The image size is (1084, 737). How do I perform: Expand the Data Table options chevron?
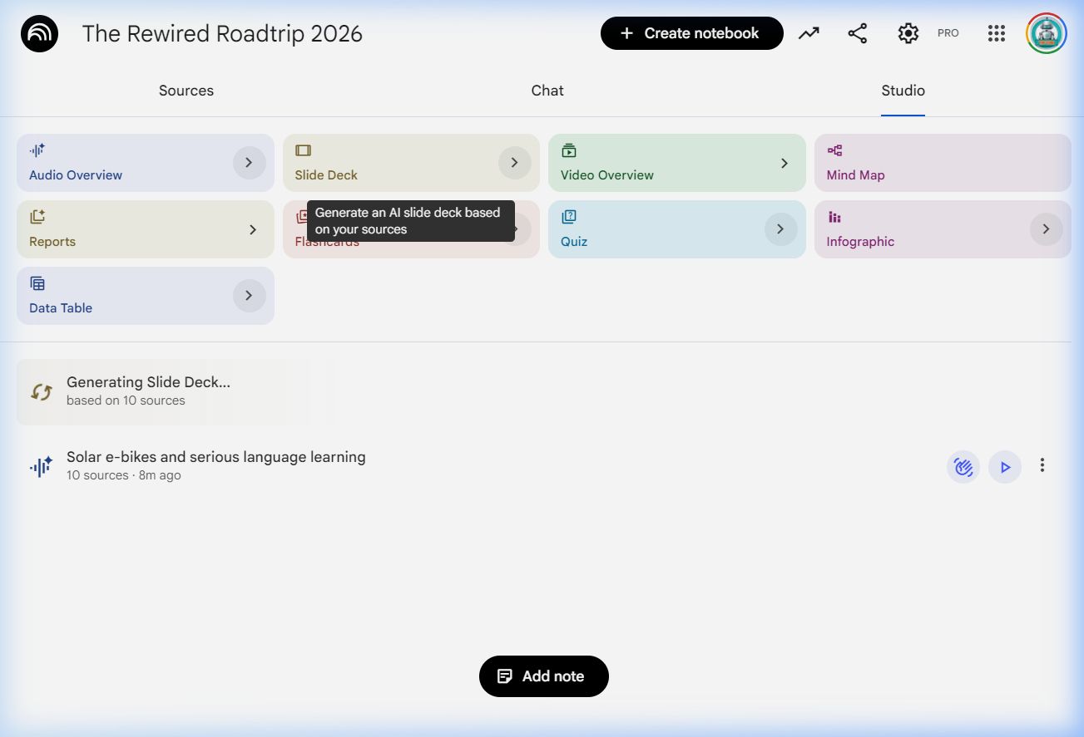[249, 296]
